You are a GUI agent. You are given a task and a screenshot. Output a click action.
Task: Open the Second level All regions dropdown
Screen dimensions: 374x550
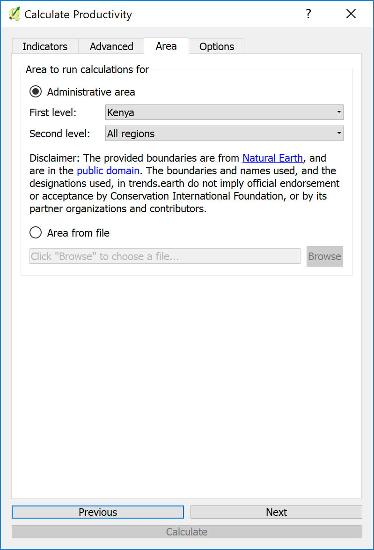pos(224,134)
